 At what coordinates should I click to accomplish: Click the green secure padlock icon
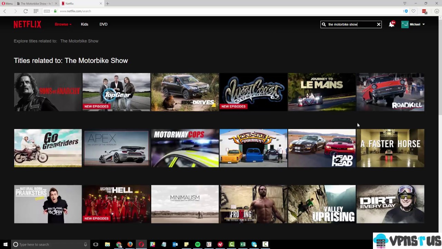[x=55, y=11]
